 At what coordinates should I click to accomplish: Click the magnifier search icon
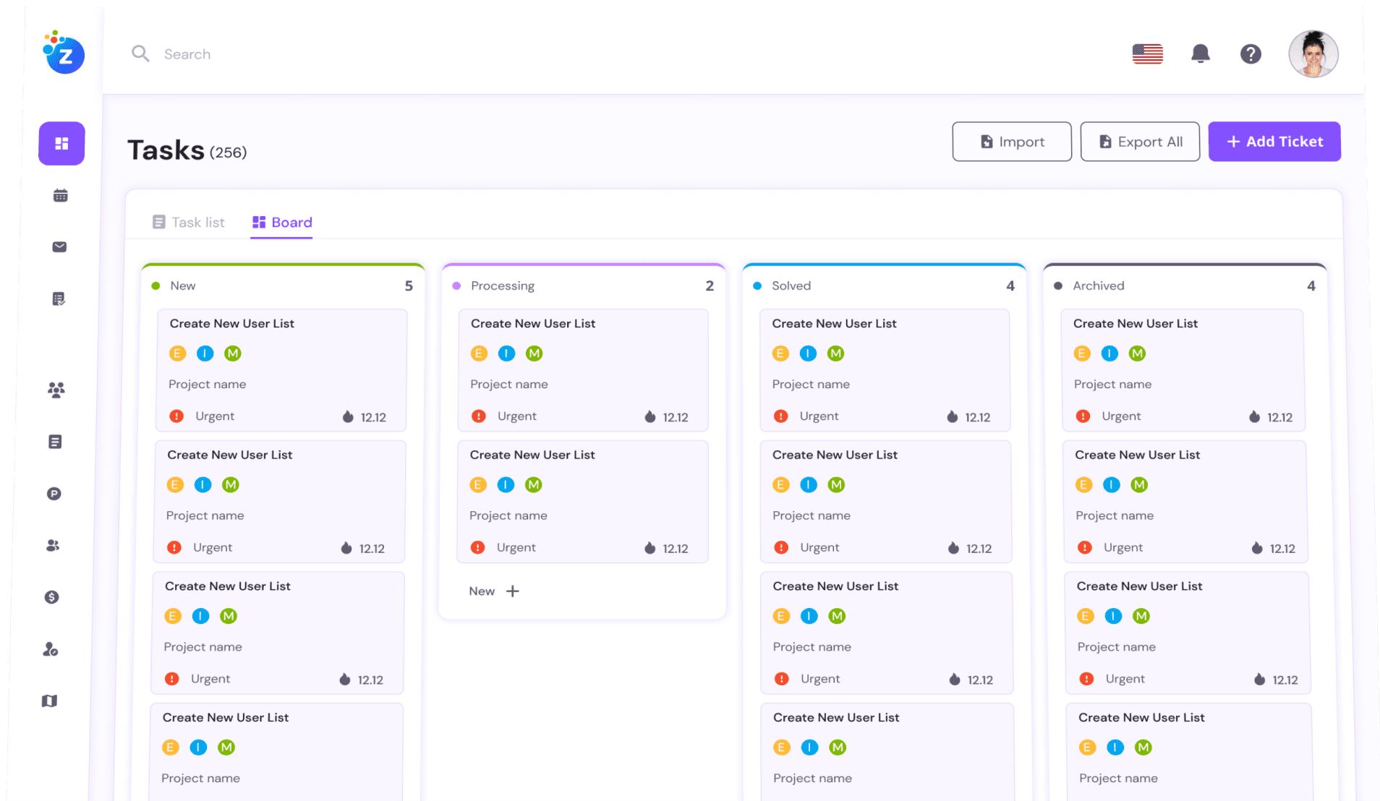click(x=140, y=53)
